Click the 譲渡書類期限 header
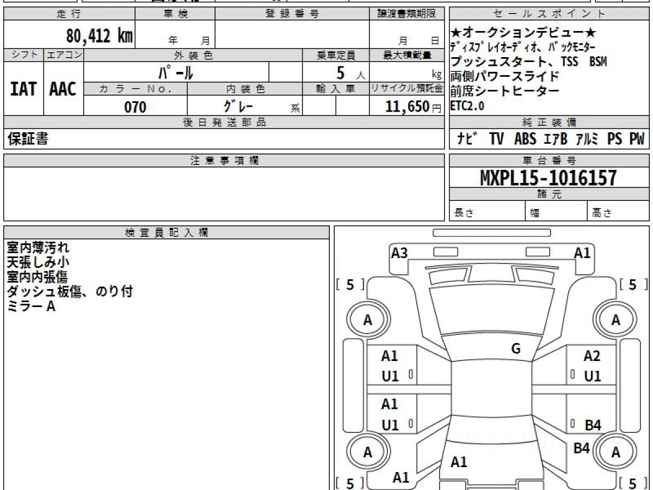 click(x=406, y=14)
